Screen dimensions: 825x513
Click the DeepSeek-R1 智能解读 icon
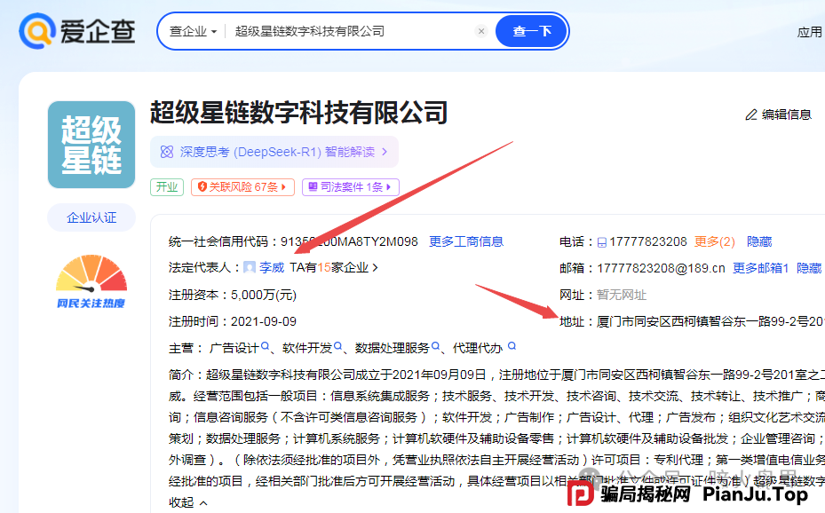click(167, 152)
